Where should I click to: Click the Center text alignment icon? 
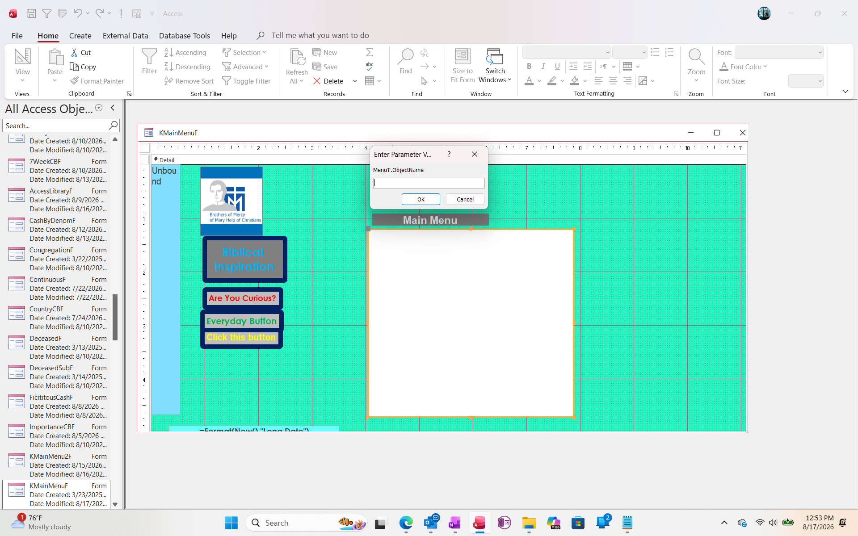tap(613, 81)
